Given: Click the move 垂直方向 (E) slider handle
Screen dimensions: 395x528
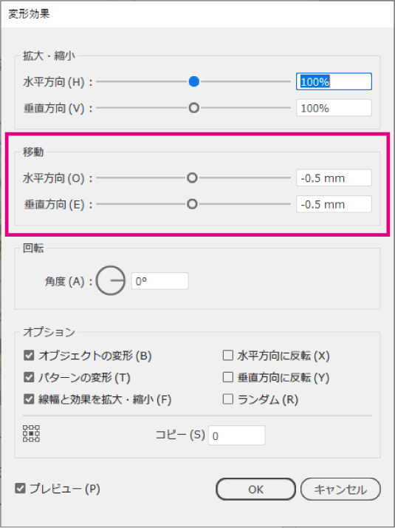Looking at the screenshot, I should [192, 204].
